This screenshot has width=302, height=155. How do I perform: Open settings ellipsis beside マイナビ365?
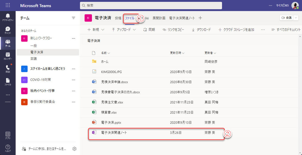[271, 5]
